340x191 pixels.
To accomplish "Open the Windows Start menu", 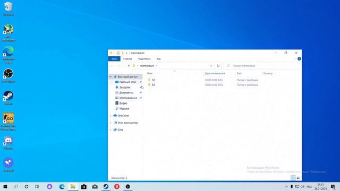I will point(5,186).
